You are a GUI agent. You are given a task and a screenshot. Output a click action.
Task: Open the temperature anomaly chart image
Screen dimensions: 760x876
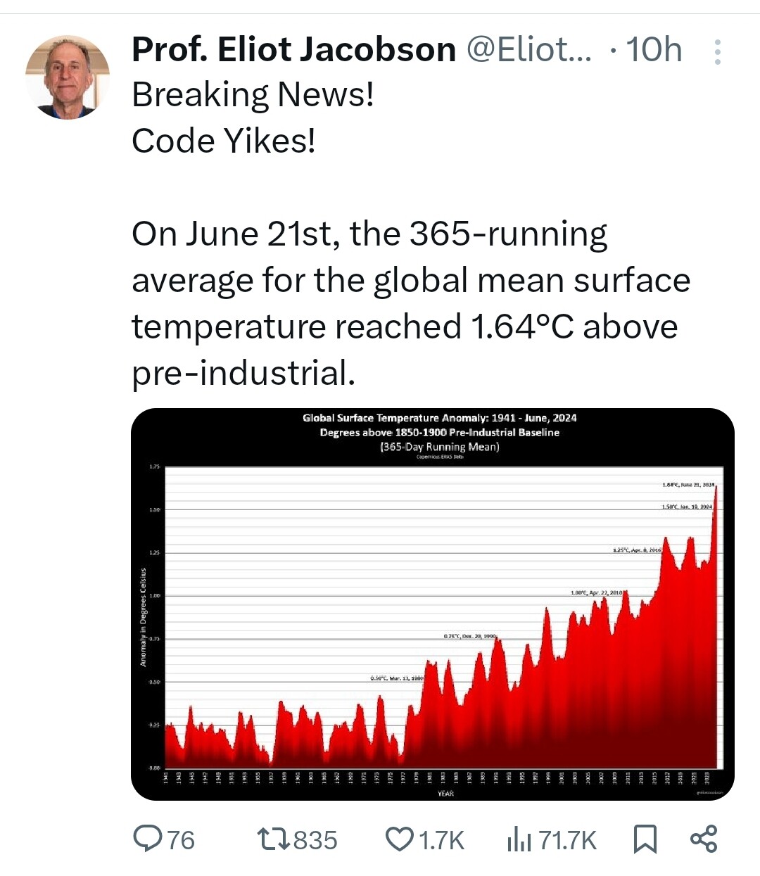pyautogui.click(x=433, y=604)
